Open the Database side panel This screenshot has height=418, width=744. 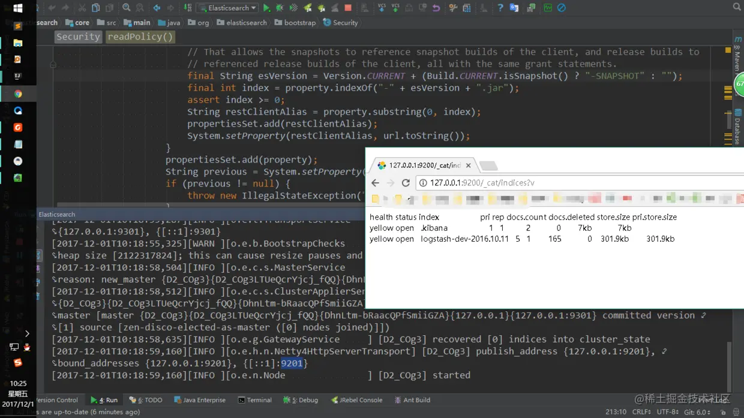(x=738, y=127)
